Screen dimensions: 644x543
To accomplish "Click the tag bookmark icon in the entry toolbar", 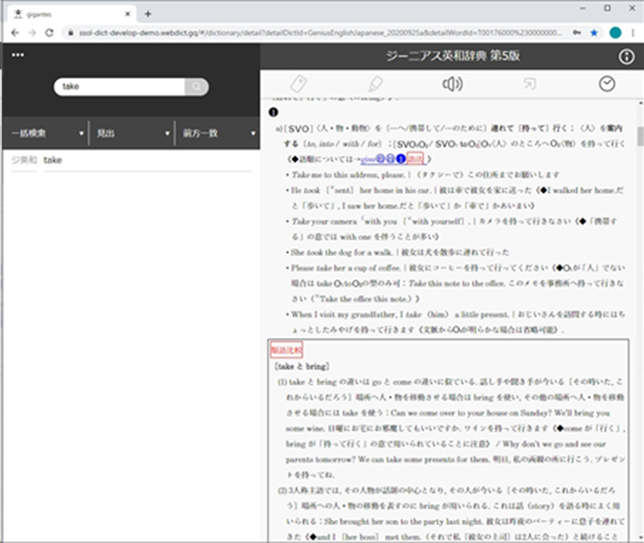I will [x=298, y=84].
